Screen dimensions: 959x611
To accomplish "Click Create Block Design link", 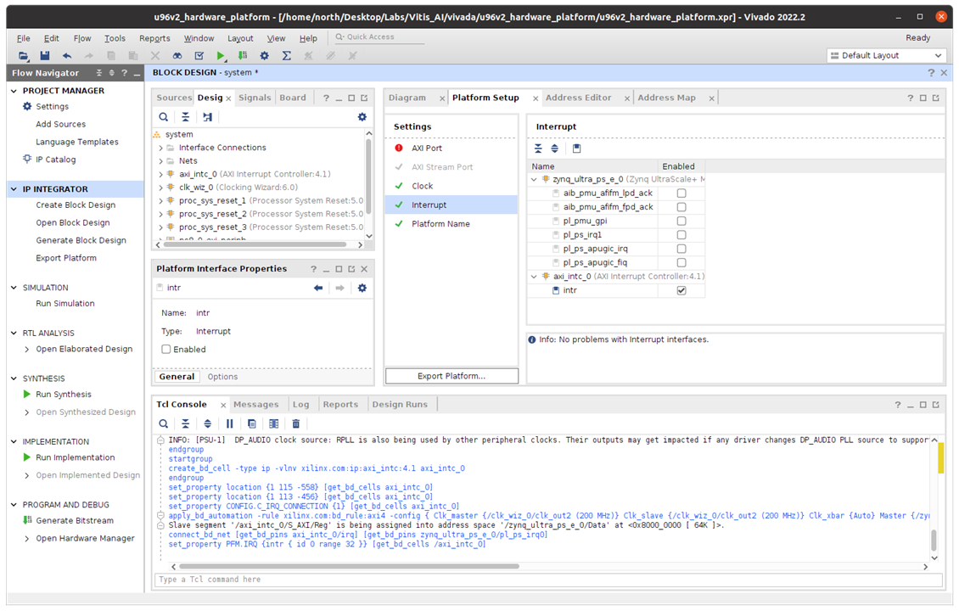I will 76,205.
